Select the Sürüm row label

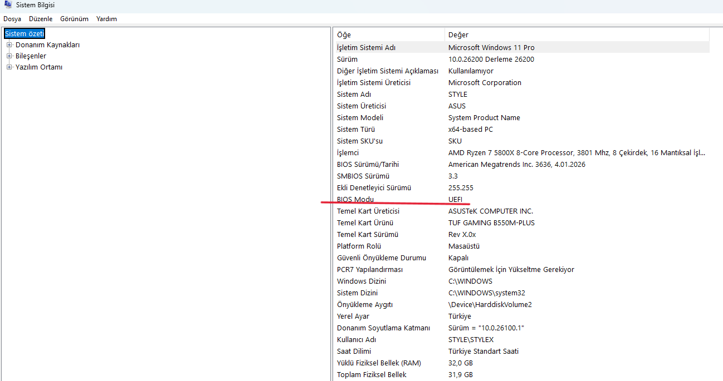pos(347,60)
